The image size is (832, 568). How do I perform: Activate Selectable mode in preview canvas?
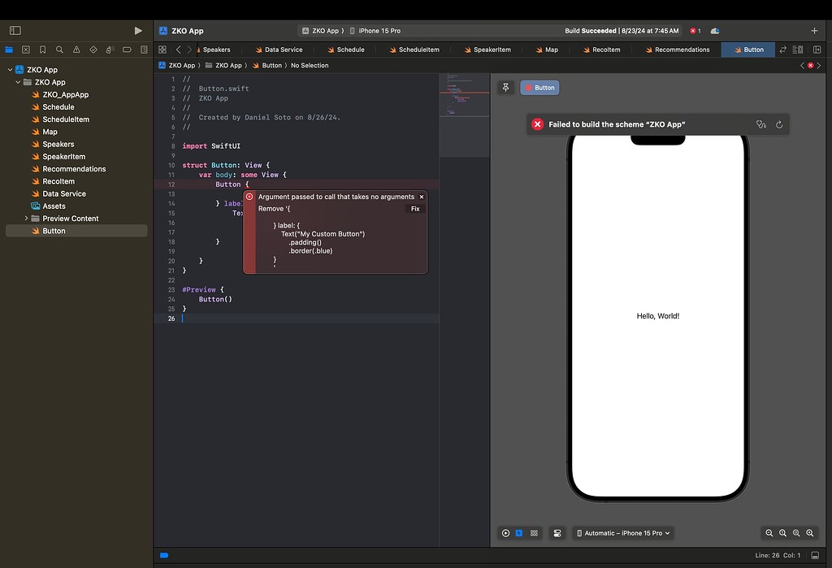tap(518, 533)
